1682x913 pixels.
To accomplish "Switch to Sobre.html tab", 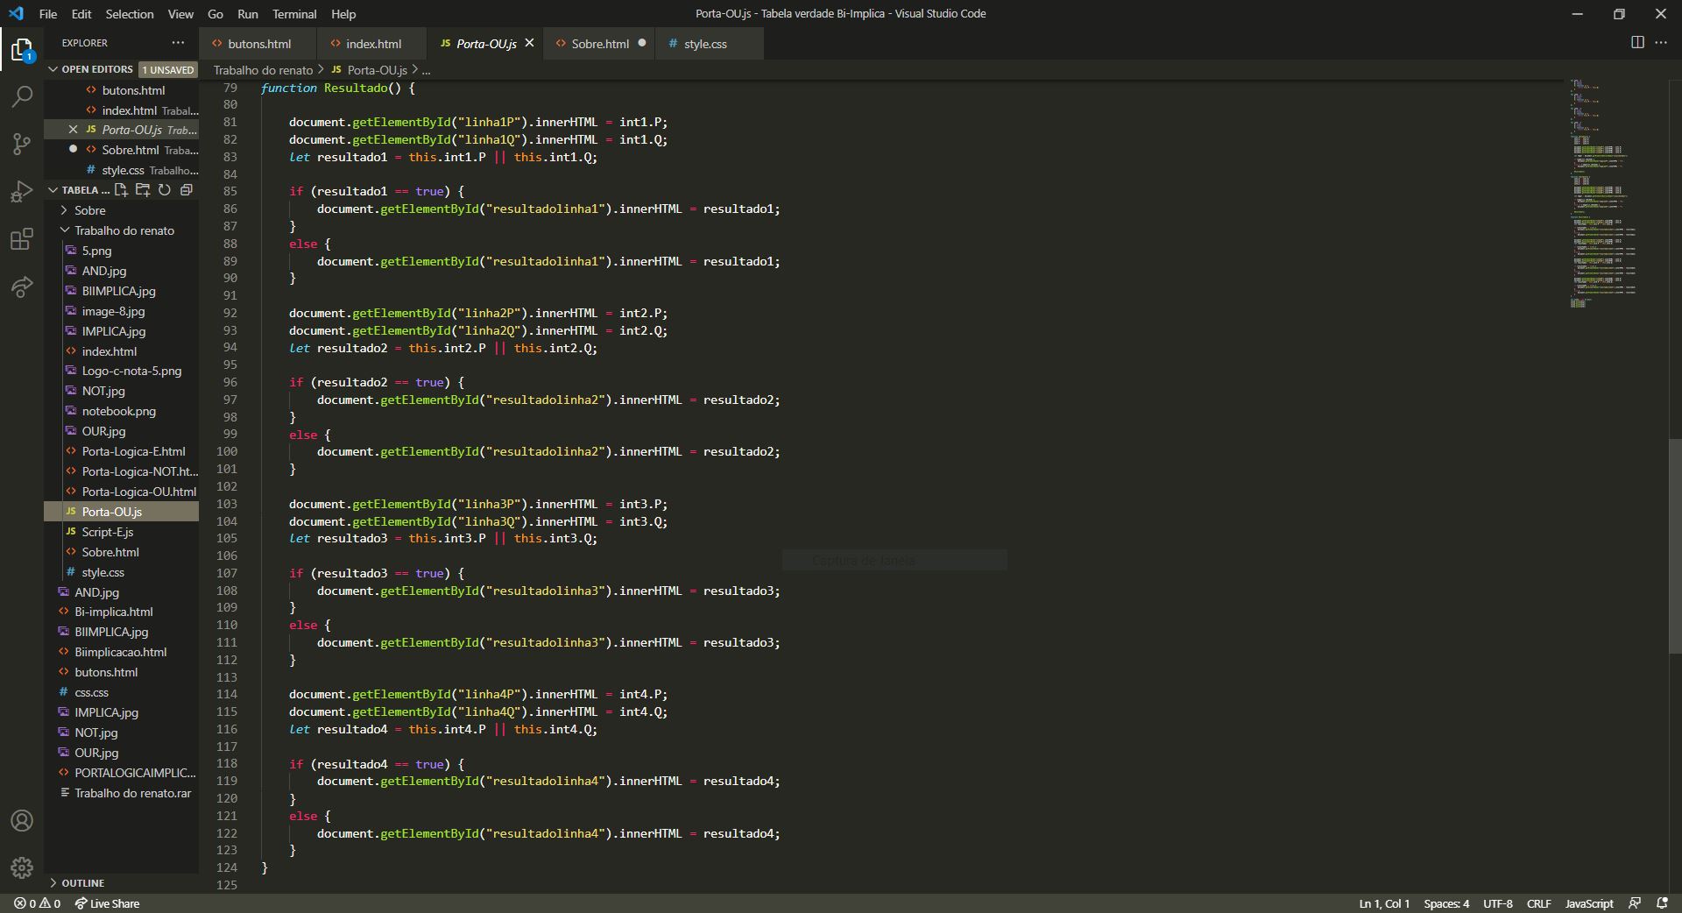I will click(600, 43).
